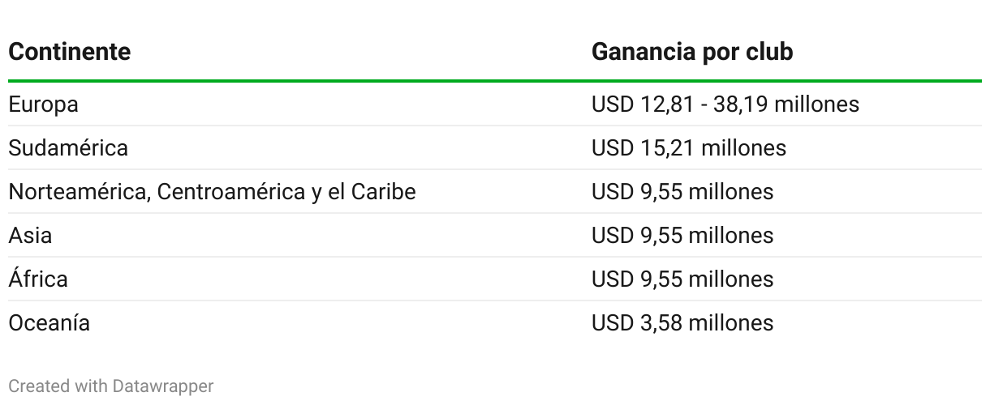
Task: Click Norteamérica, Centroamérica y el Caribe cell
Action: click(x=212, y=192)
